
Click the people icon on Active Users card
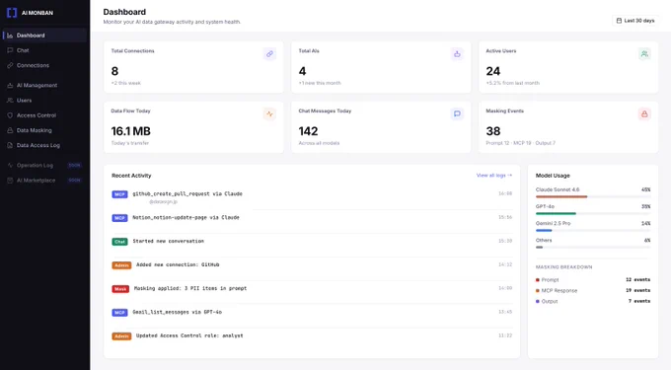[644, 54]
